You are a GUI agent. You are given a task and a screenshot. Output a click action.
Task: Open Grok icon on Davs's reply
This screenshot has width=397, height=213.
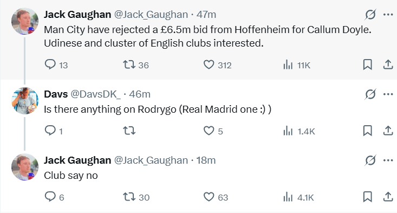coord(370,94)
